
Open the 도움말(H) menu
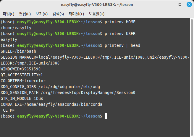[96, 14]
